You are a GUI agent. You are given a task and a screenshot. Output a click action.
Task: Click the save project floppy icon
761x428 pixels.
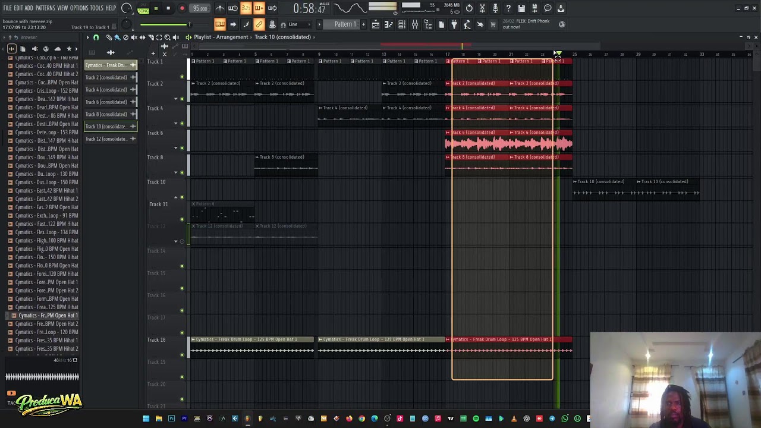click(x=521, y=8)
